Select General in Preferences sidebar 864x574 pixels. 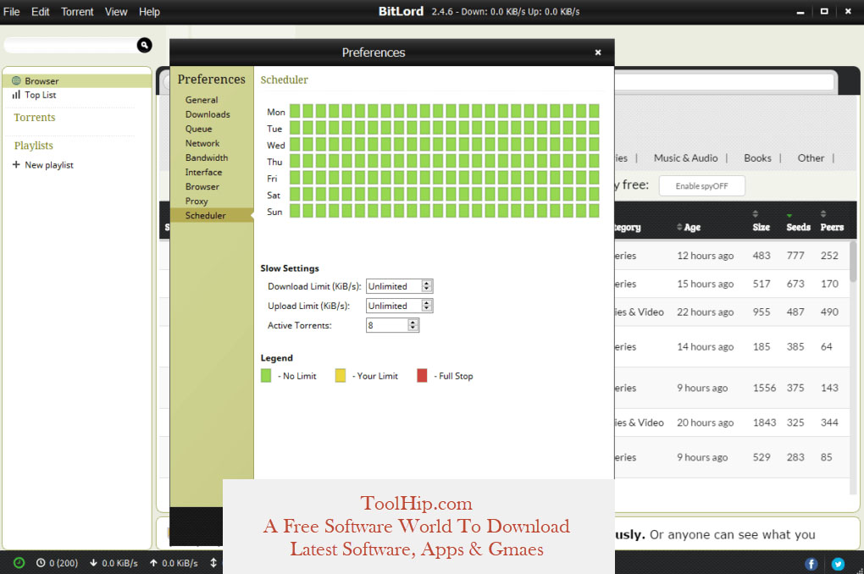(x=202, y=100)
